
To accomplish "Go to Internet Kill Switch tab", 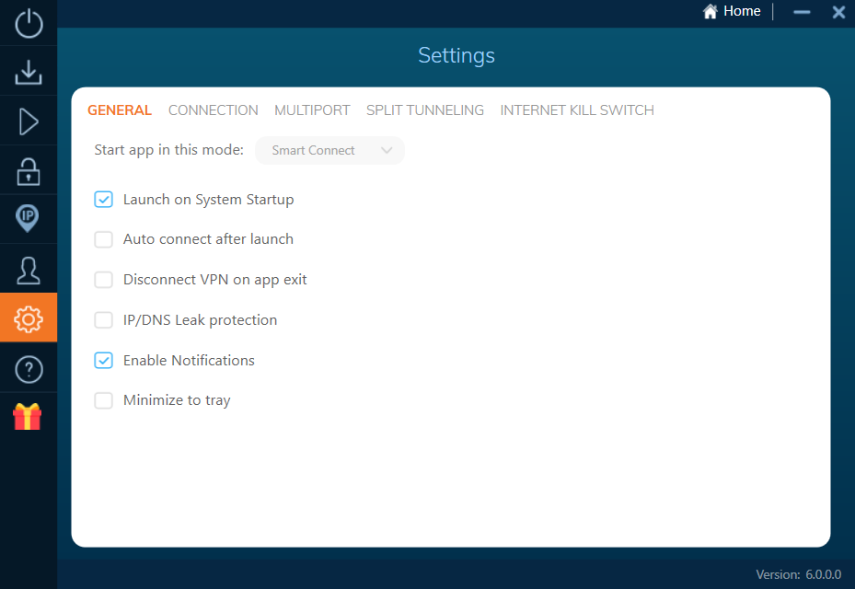I will (577, 110).
